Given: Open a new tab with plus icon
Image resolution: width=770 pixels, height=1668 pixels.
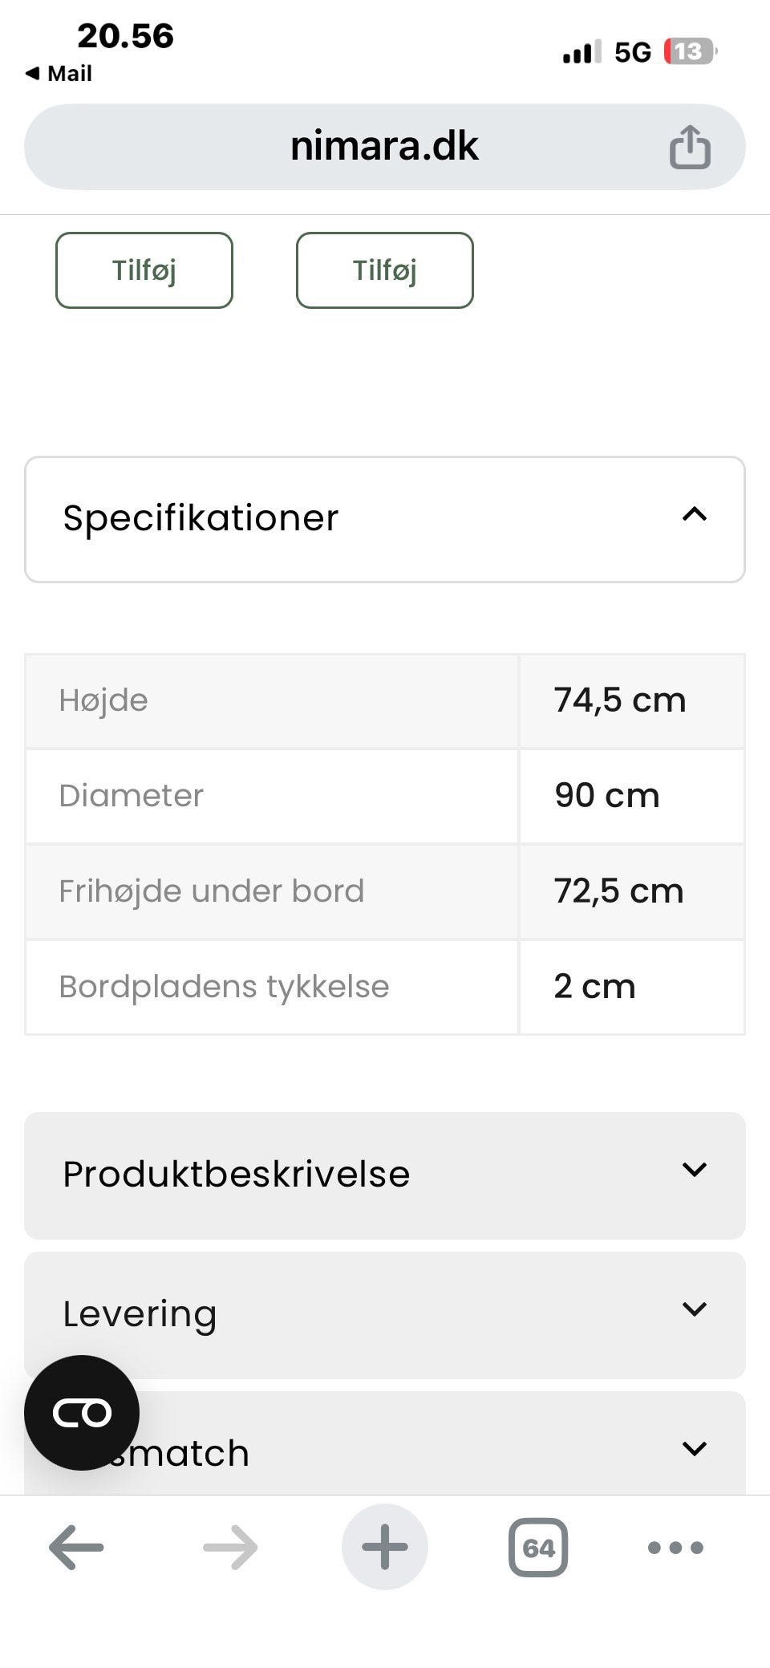Looking at the screenshot, I should point(385,1547).
